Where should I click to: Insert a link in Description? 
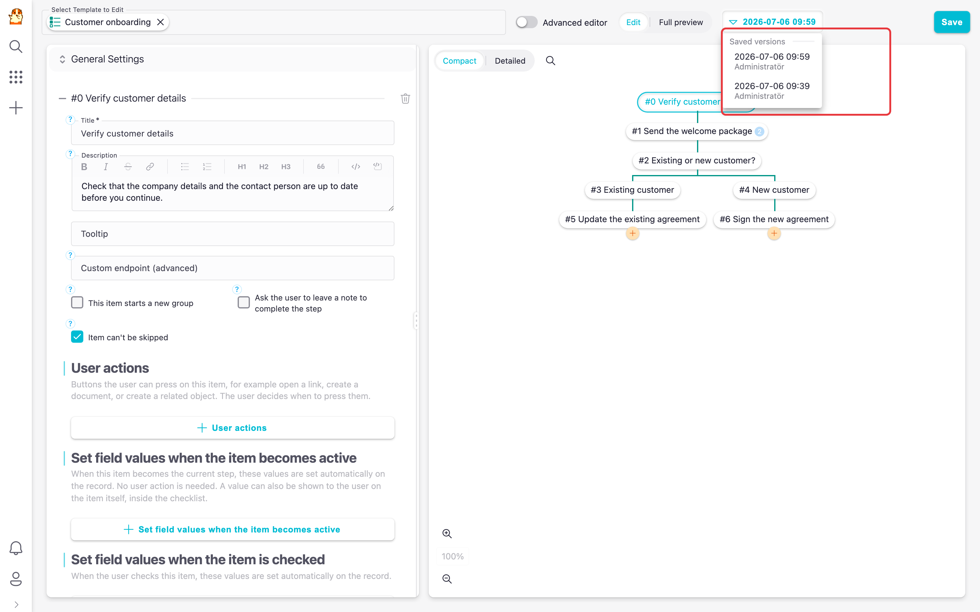150,167
